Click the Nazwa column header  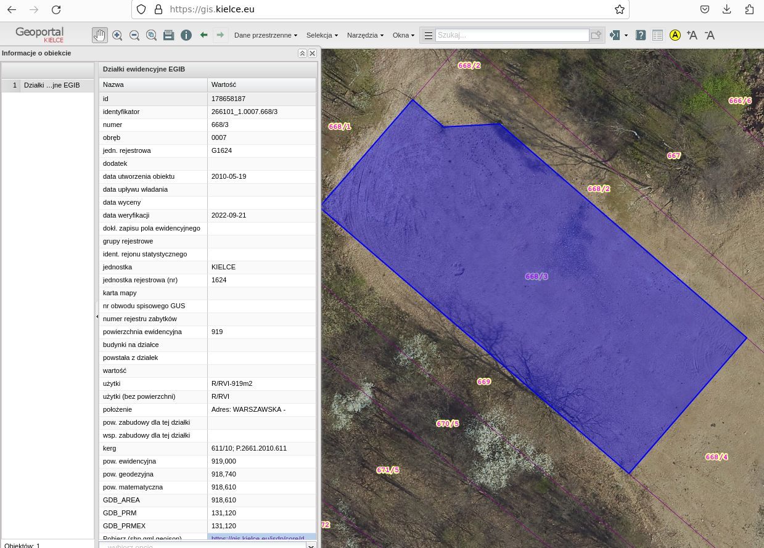point(153,84)
